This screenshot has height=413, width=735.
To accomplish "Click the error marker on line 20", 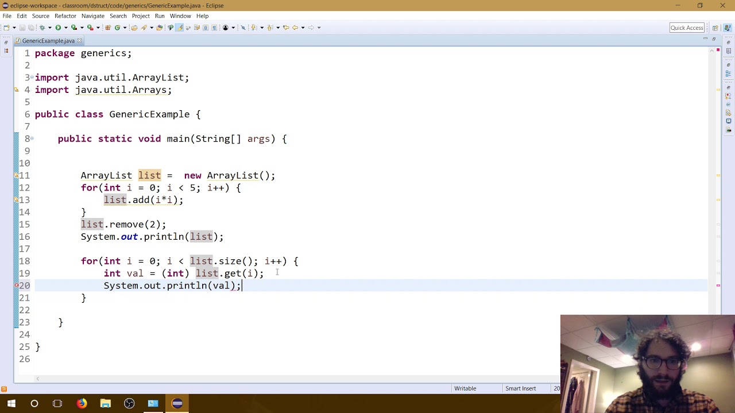I will [x=17, y=286].
